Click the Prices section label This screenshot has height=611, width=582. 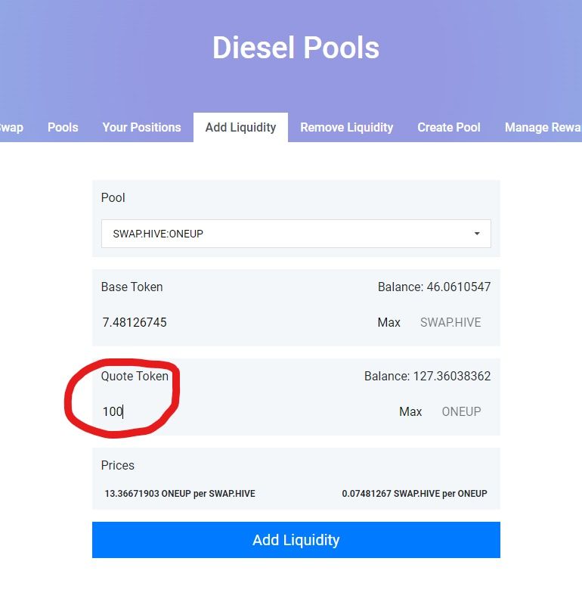coord(118,465)
